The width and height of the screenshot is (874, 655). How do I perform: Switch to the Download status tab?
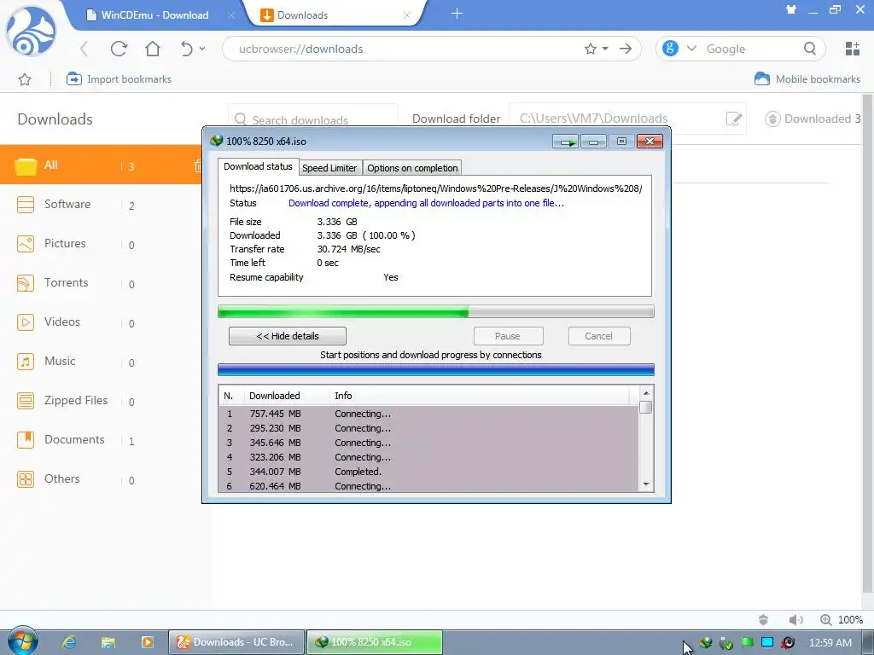click(x=258, y=166)
